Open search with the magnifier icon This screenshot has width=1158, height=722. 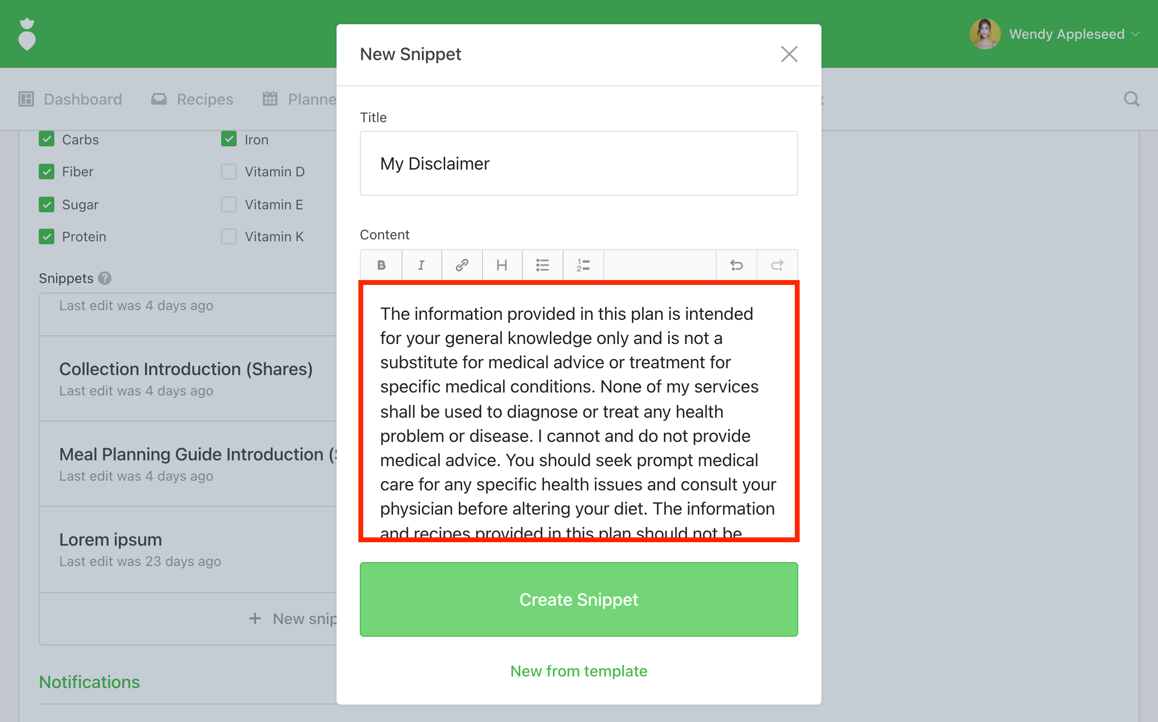(1131, 99)
